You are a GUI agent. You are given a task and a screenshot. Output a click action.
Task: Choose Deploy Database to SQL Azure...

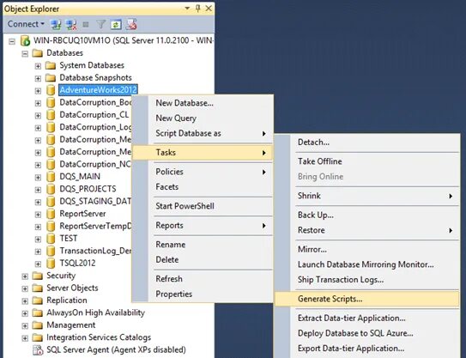[x=366, y=333]
